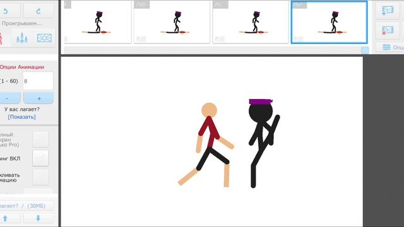404x227 pixels.
Task: Click the [Показать] link
Action: click(x=21, y=117)
